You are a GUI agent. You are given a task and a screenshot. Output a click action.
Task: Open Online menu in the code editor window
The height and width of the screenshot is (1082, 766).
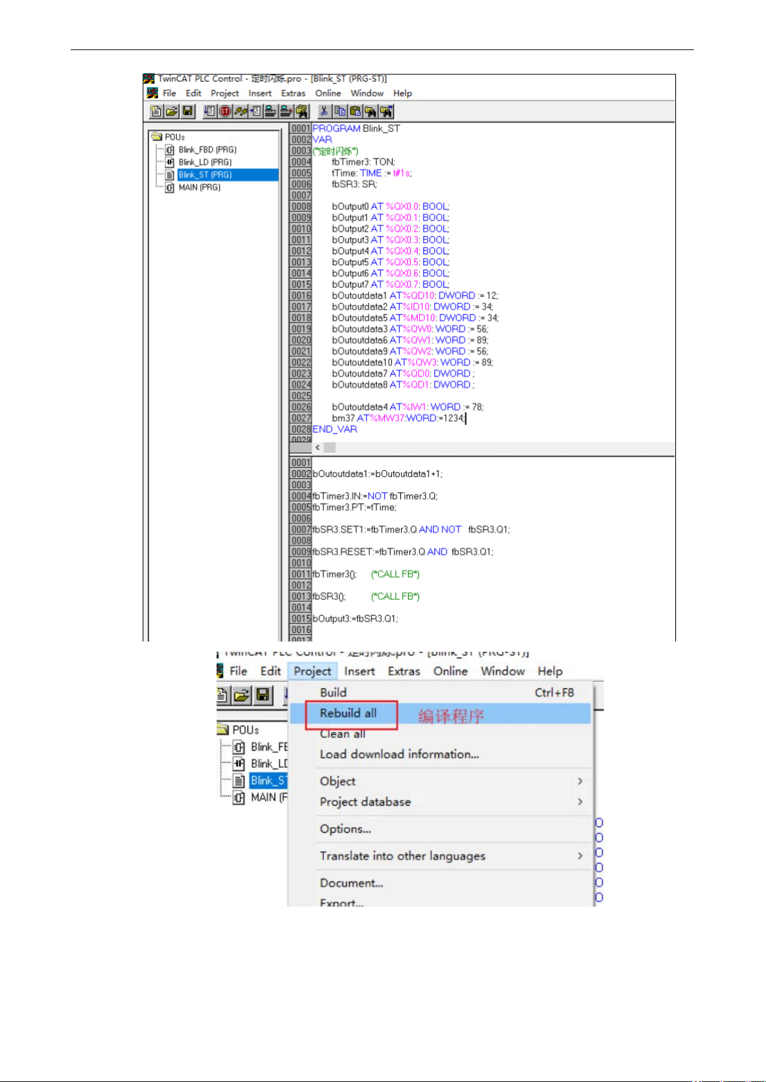pyautogui.click(x=328, y=93)
